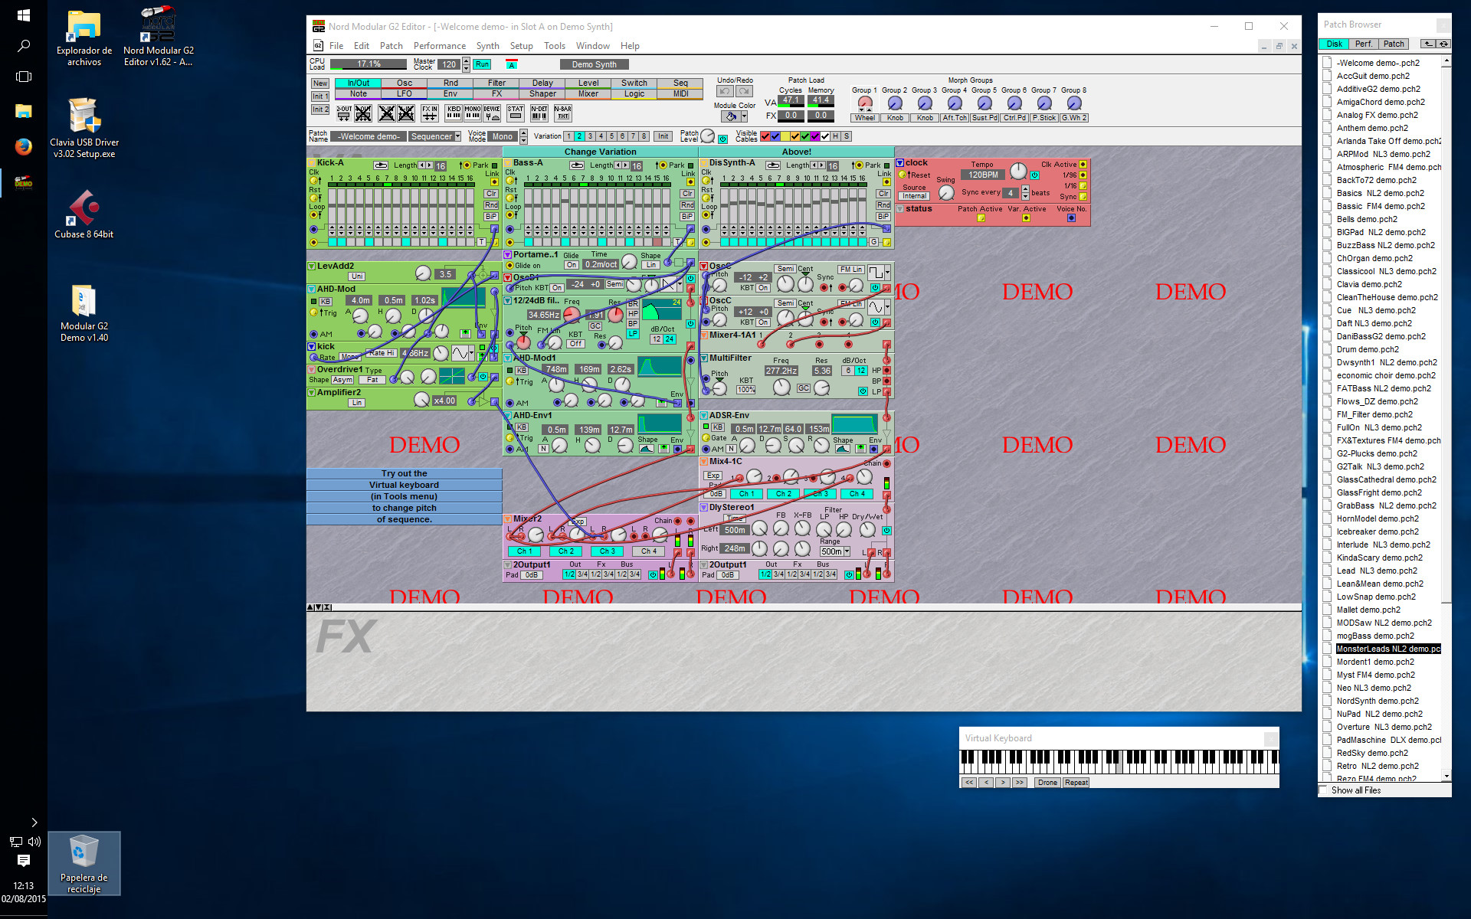Viewport: 1471px width, 919px height.
Task: Select MonsterLeads NL2 demo patch file
Action: [1387, 649]
